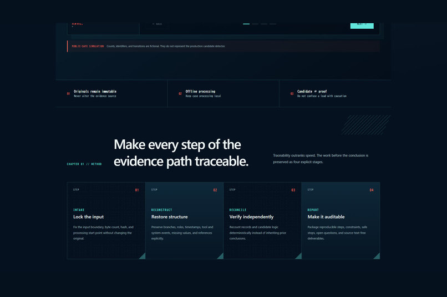Click corner triangle on Report card
Screen dimensions: 447x297
click(x=378, y=257)
